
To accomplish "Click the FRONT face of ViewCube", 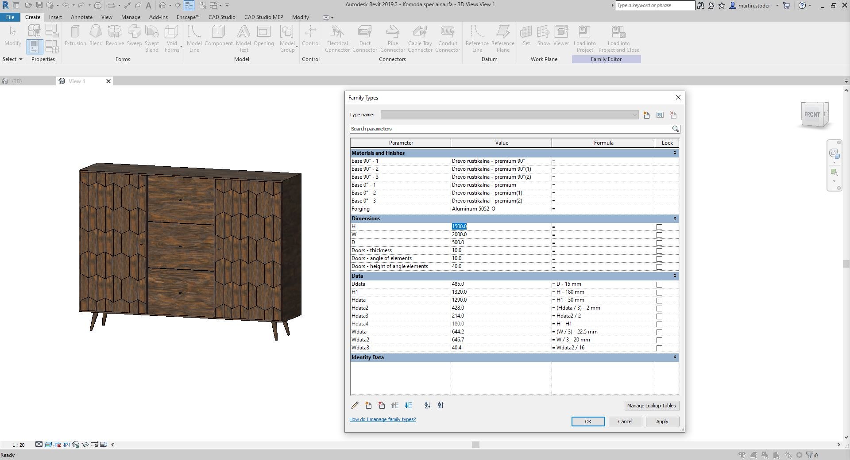I will (x=812, y=115).
